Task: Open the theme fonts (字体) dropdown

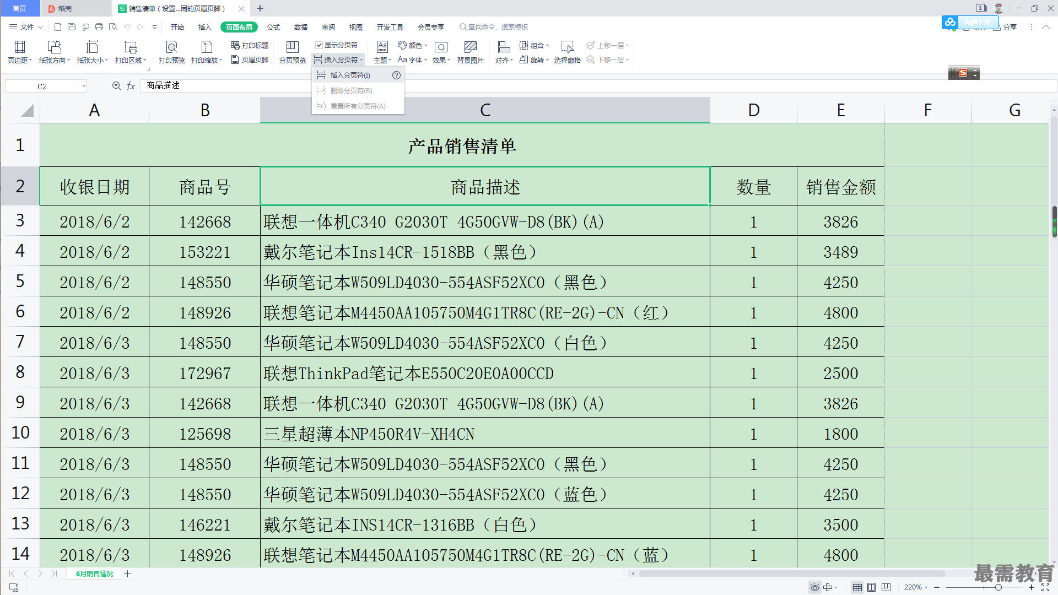Action: pos(413,59)
